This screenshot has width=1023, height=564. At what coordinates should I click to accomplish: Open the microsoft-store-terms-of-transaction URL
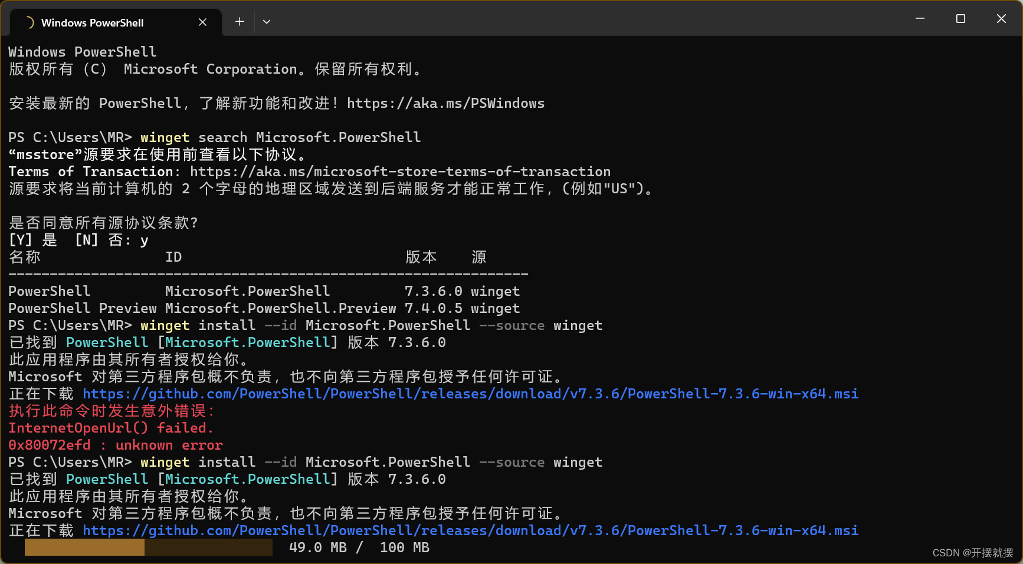pyautogui.click(x=400, y=171)
